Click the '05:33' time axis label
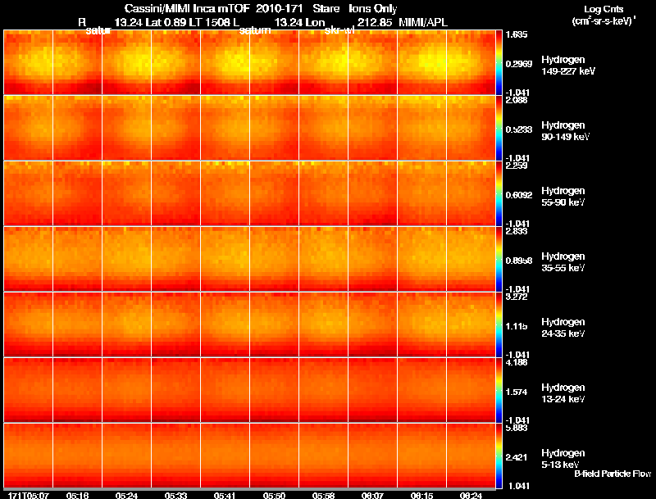The height and width of the screenshot is (499, 656). coord(175,496)
